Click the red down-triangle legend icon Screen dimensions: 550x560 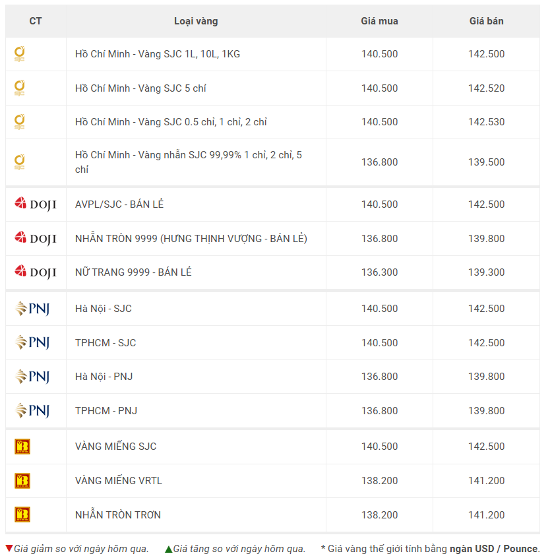pos(9,549)
